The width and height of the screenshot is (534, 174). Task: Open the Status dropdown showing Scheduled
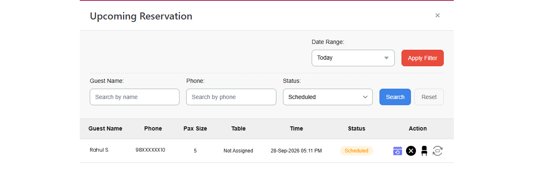(328, 97)
